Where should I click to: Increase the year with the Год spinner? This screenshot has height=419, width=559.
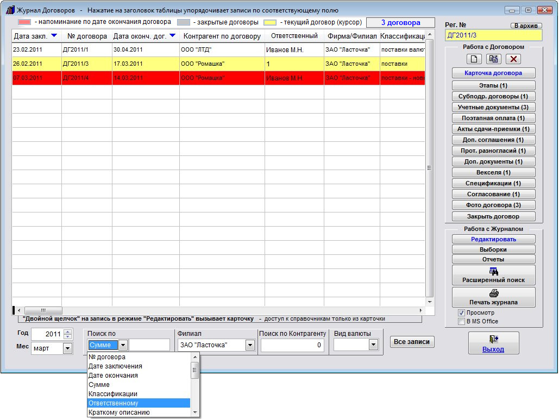(x=68, y=332)
